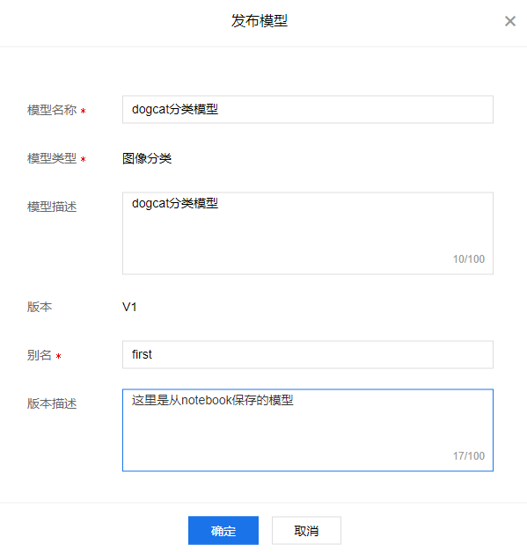Confirm publishing with the 确定 button

[223, 530]
